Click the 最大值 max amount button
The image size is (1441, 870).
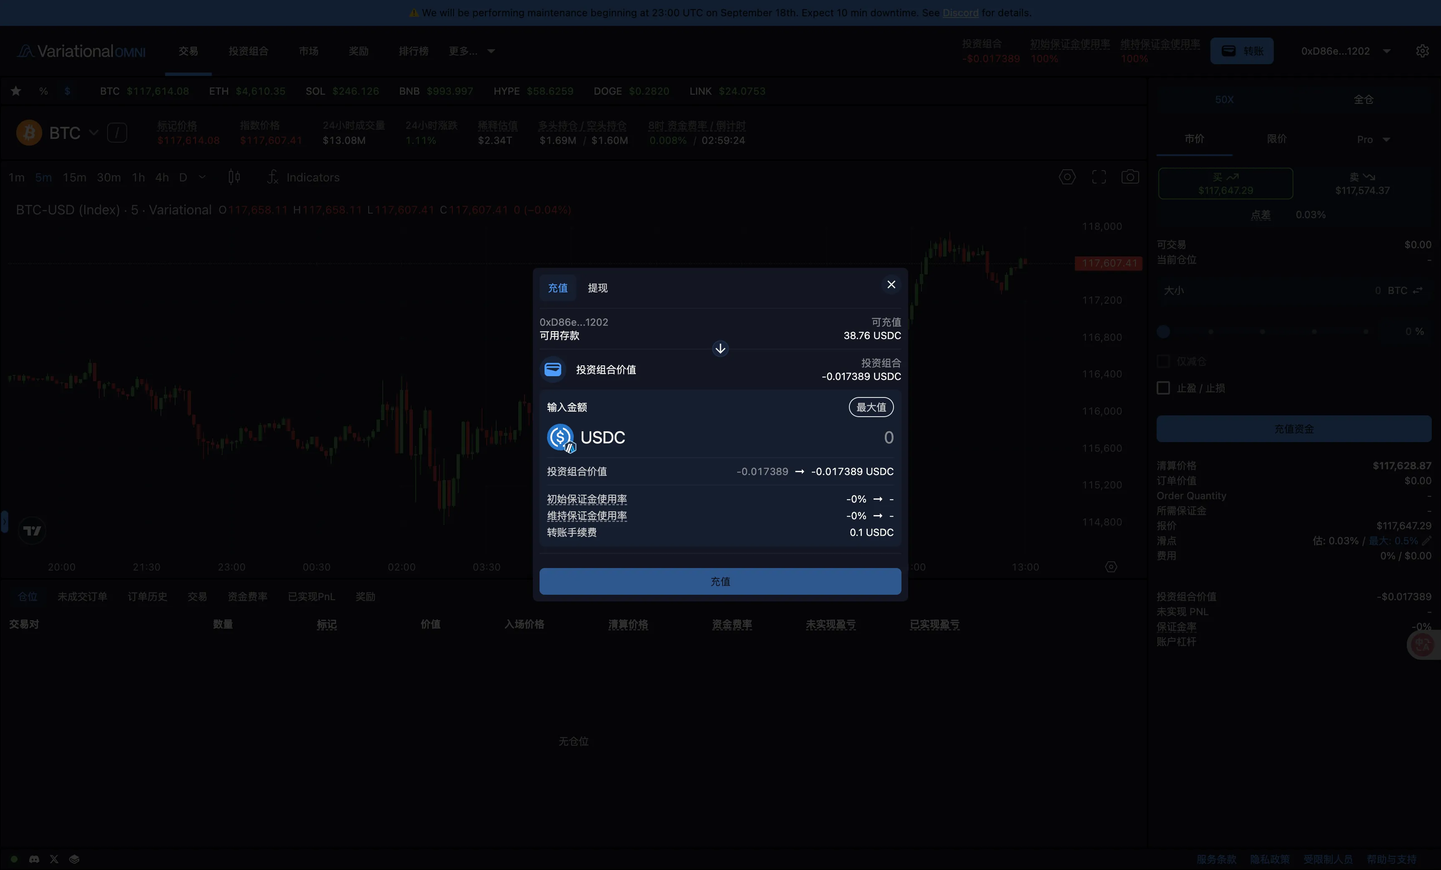pyautogui.click(x=871, y=407)
